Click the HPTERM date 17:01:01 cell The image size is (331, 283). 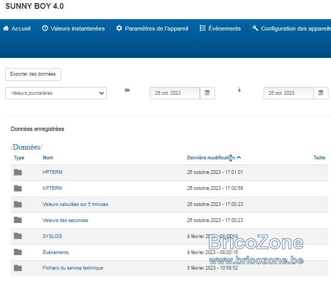click(x=215, y=172)
